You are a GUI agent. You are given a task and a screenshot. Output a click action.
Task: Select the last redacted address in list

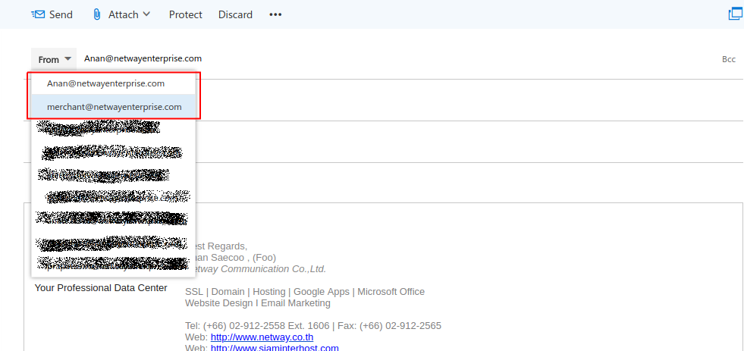pos(112,264)
